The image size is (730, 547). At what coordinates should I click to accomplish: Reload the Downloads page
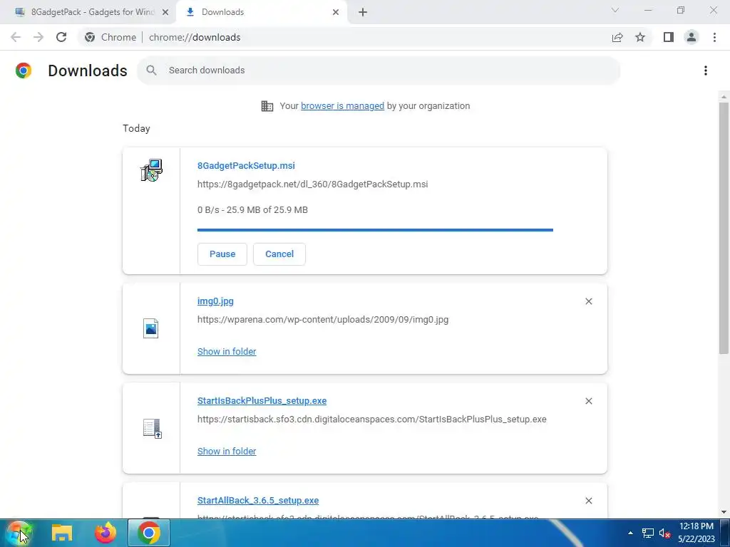[x=61, y=37]
